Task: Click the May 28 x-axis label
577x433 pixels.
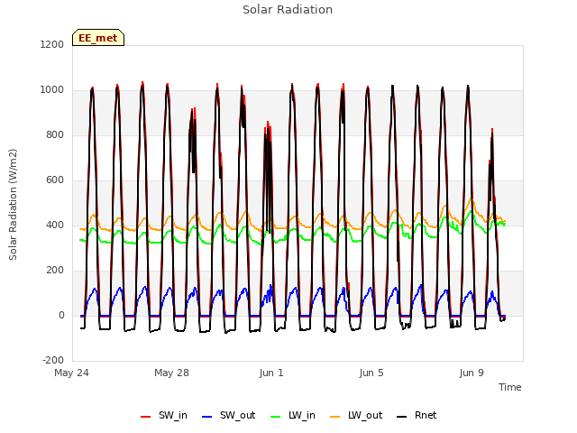Action: [x=172, y=373]
